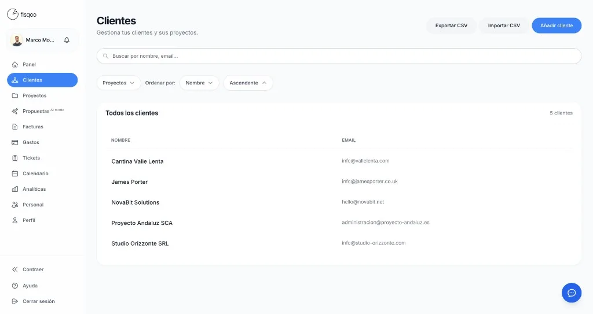
Task: Click the Cerrar sesión logout icon
Action: tap(14, 301)
